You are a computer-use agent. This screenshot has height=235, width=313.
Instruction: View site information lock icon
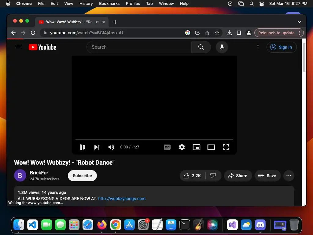45,33
